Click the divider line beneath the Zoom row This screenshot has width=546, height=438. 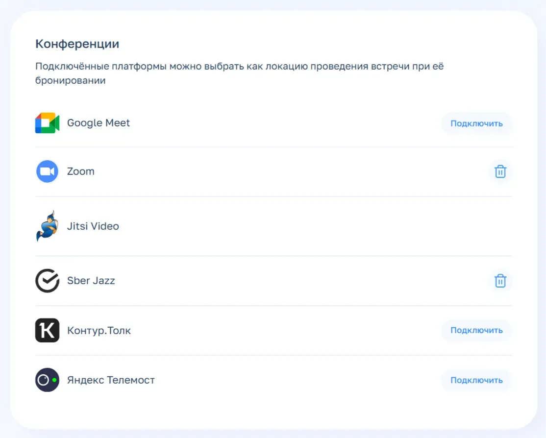pyautogui.click(x=273, y=196)
